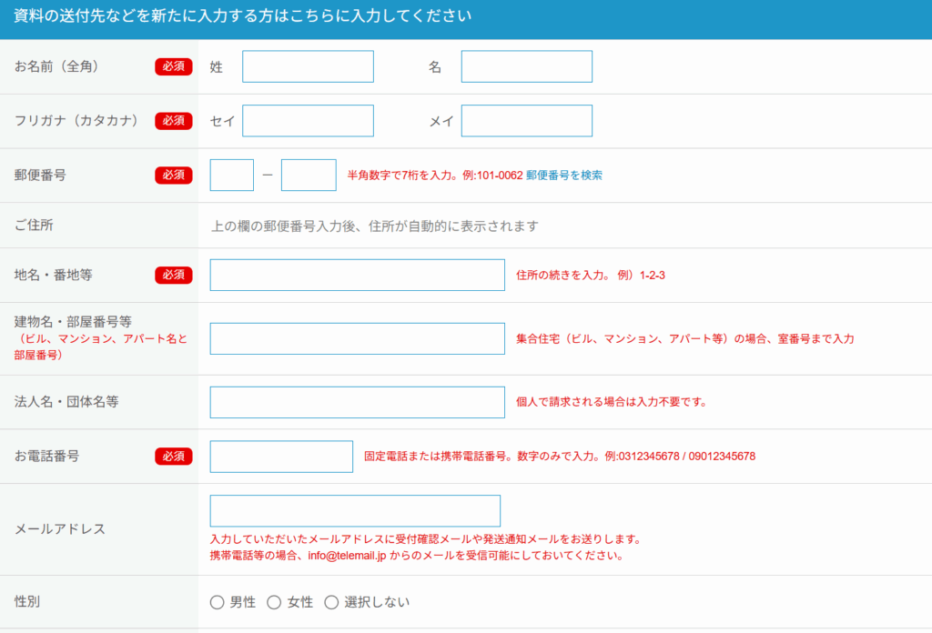Click the メイ katakana given name field
The height and width of the screenshot is (633, 932).
coord(526,121)
